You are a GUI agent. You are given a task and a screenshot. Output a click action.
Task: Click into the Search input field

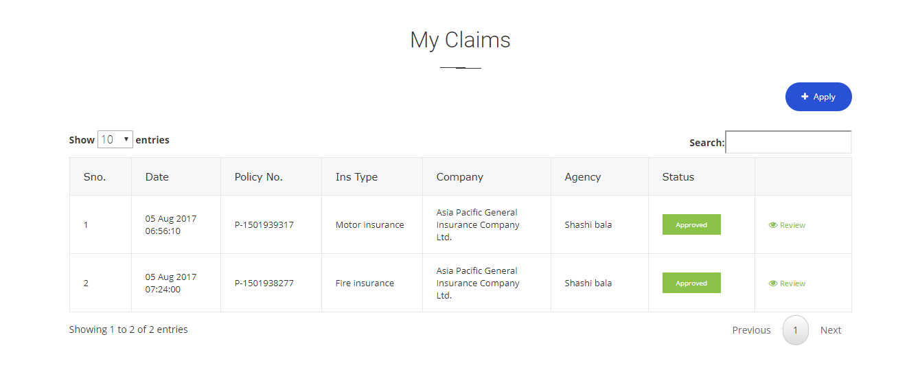788,142
